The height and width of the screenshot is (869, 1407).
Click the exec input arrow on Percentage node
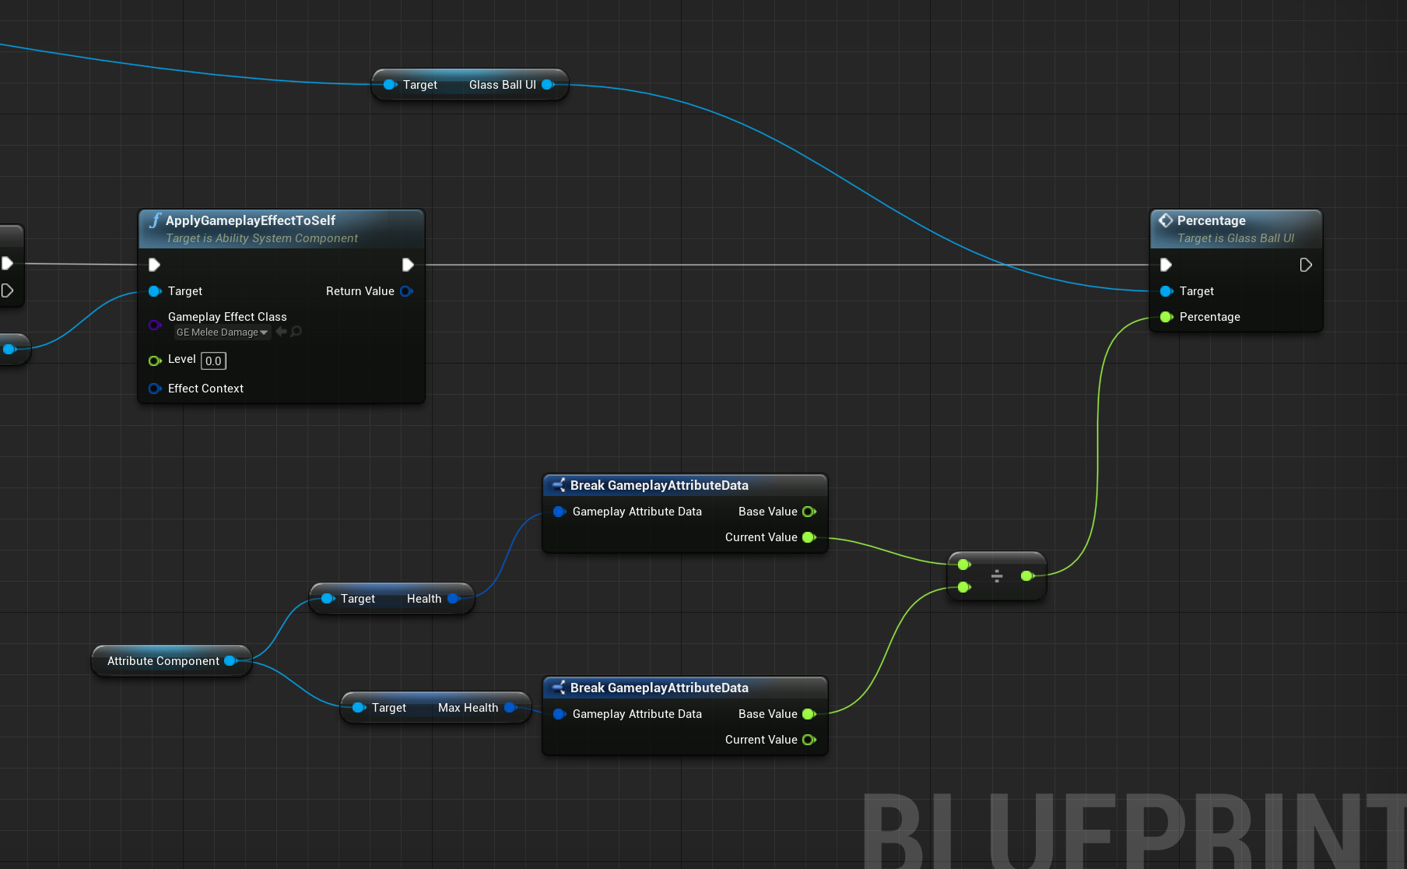pyautogui.click(x=1166, y=265)
